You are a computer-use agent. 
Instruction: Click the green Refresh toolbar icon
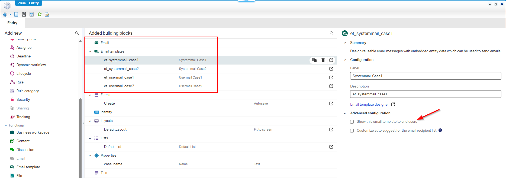[x=40, y=14]
